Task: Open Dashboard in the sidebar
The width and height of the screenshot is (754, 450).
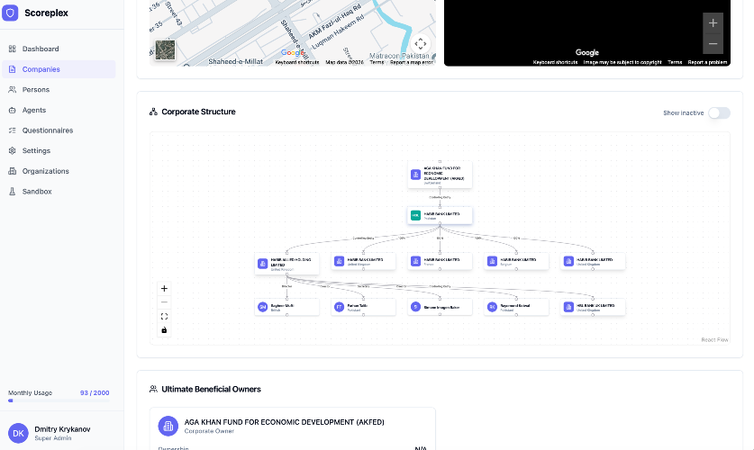Action: tap(41, 49)
